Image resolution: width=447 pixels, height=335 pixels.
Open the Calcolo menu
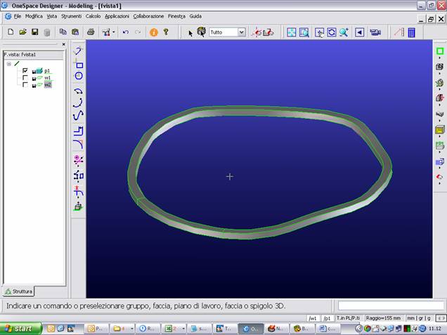pyautogui.click(x=93, y=16)
